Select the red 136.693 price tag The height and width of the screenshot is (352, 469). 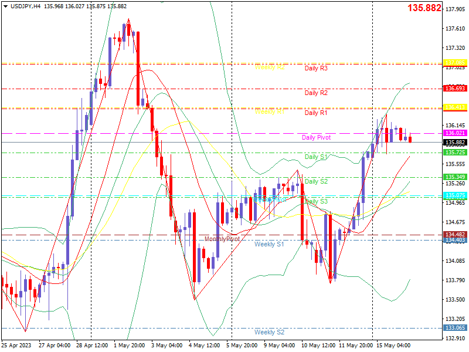pos(455,89)
